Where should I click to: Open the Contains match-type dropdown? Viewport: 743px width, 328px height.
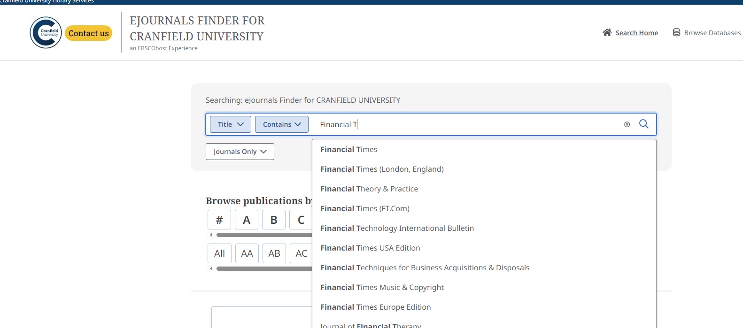282,124
